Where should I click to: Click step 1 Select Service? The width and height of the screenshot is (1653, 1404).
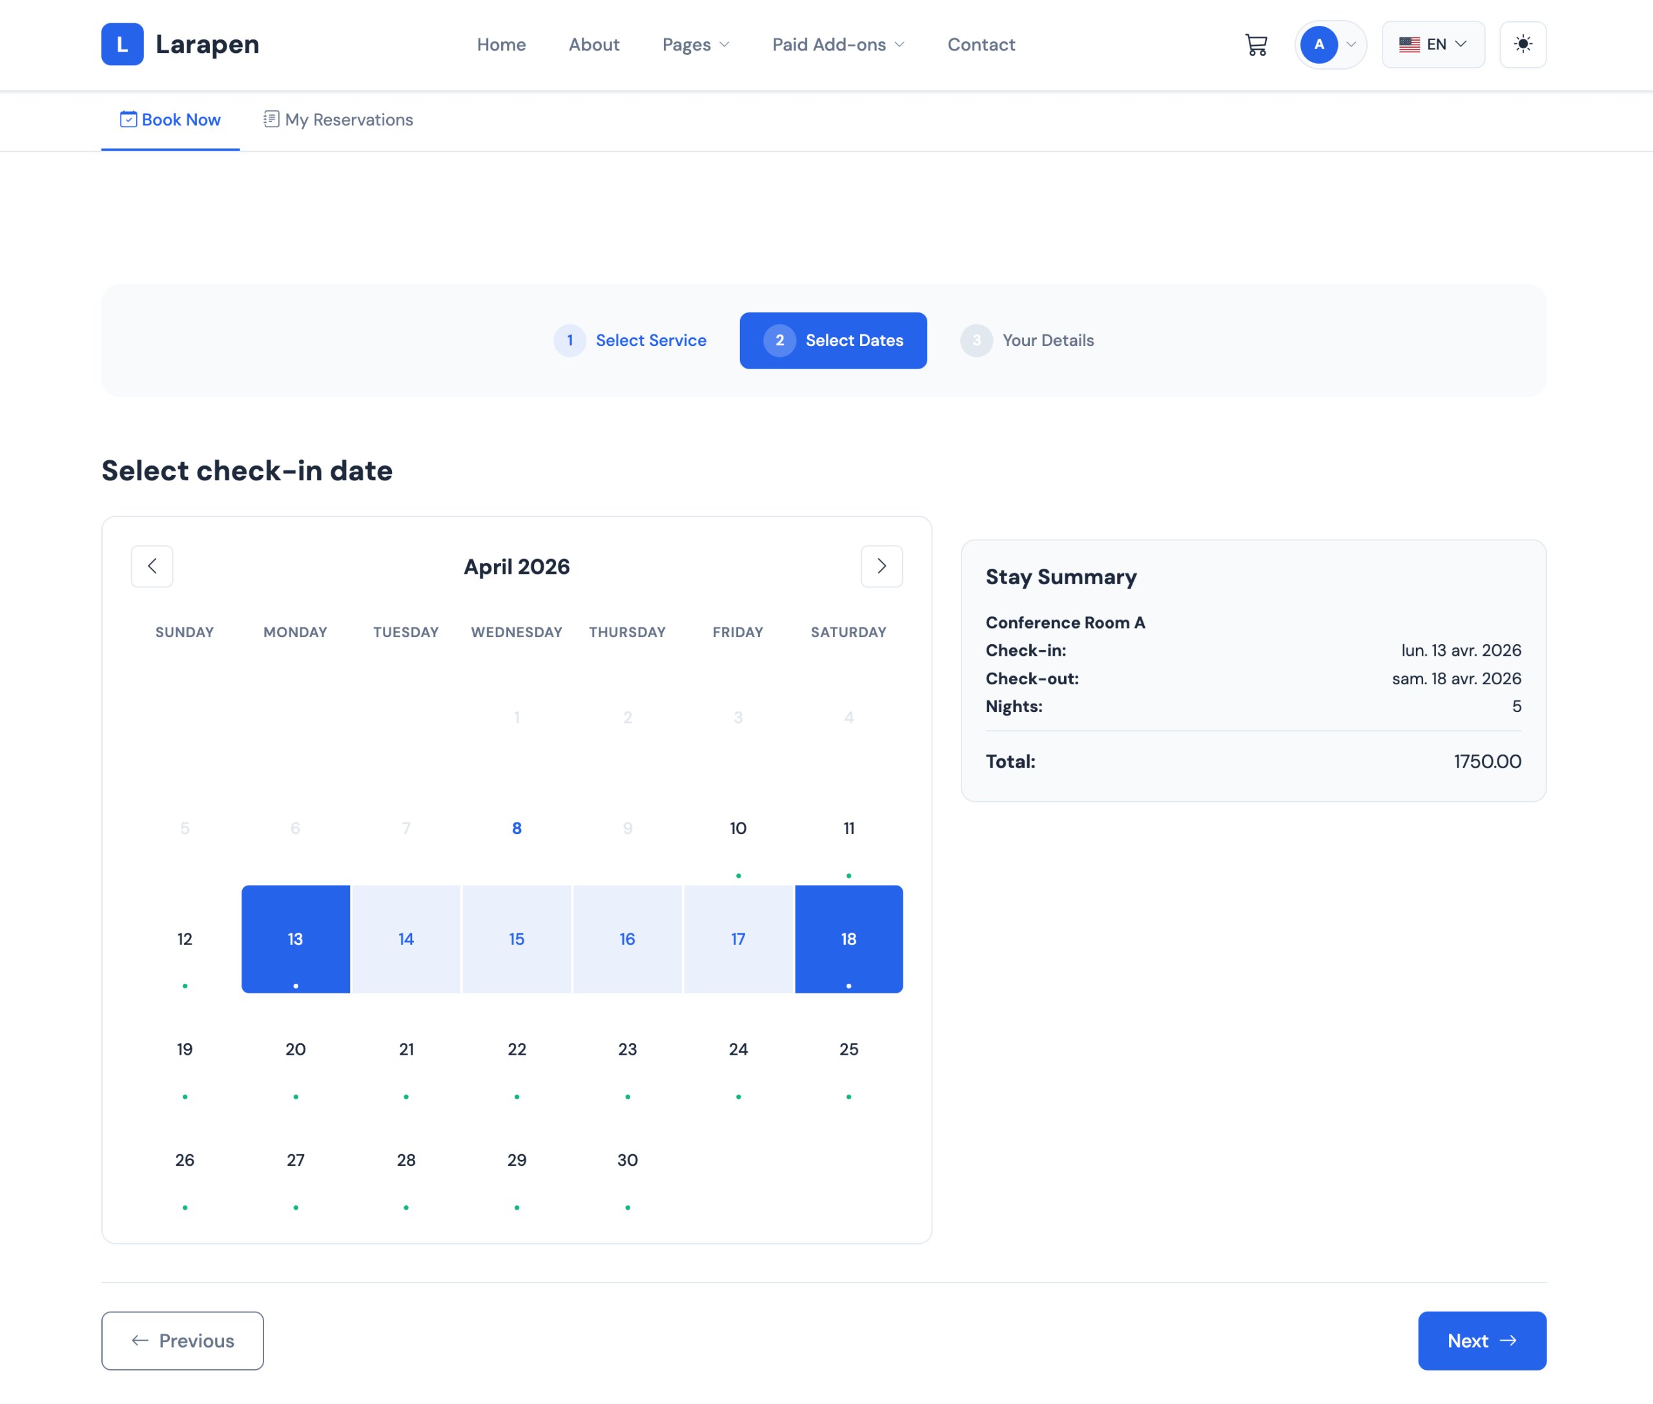[x=631, y=341]
